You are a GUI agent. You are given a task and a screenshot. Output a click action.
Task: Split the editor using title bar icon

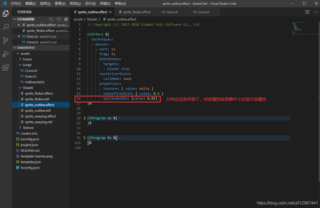click(307, 12)
